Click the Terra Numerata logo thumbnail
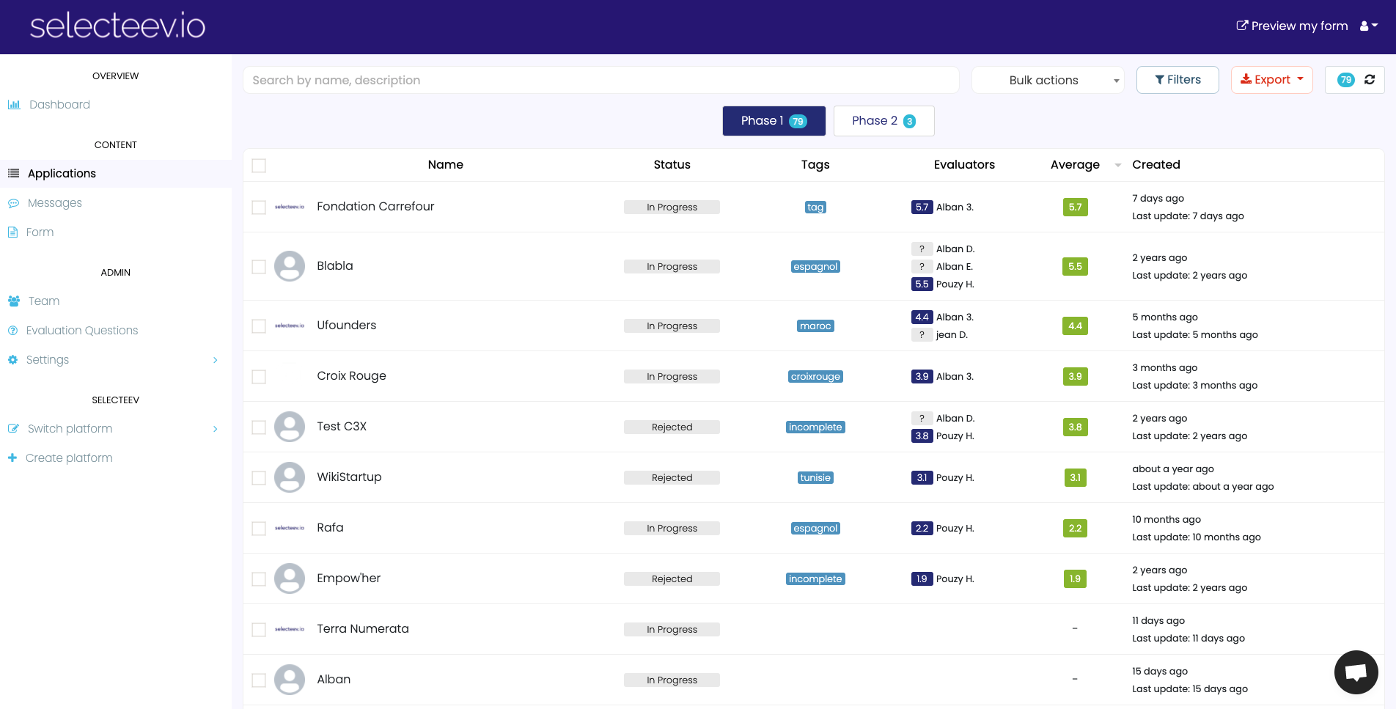The image size is (1396, 709). [290, 629]
